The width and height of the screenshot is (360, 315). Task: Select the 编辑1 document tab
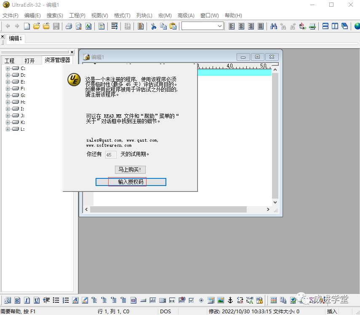point(16,38)
